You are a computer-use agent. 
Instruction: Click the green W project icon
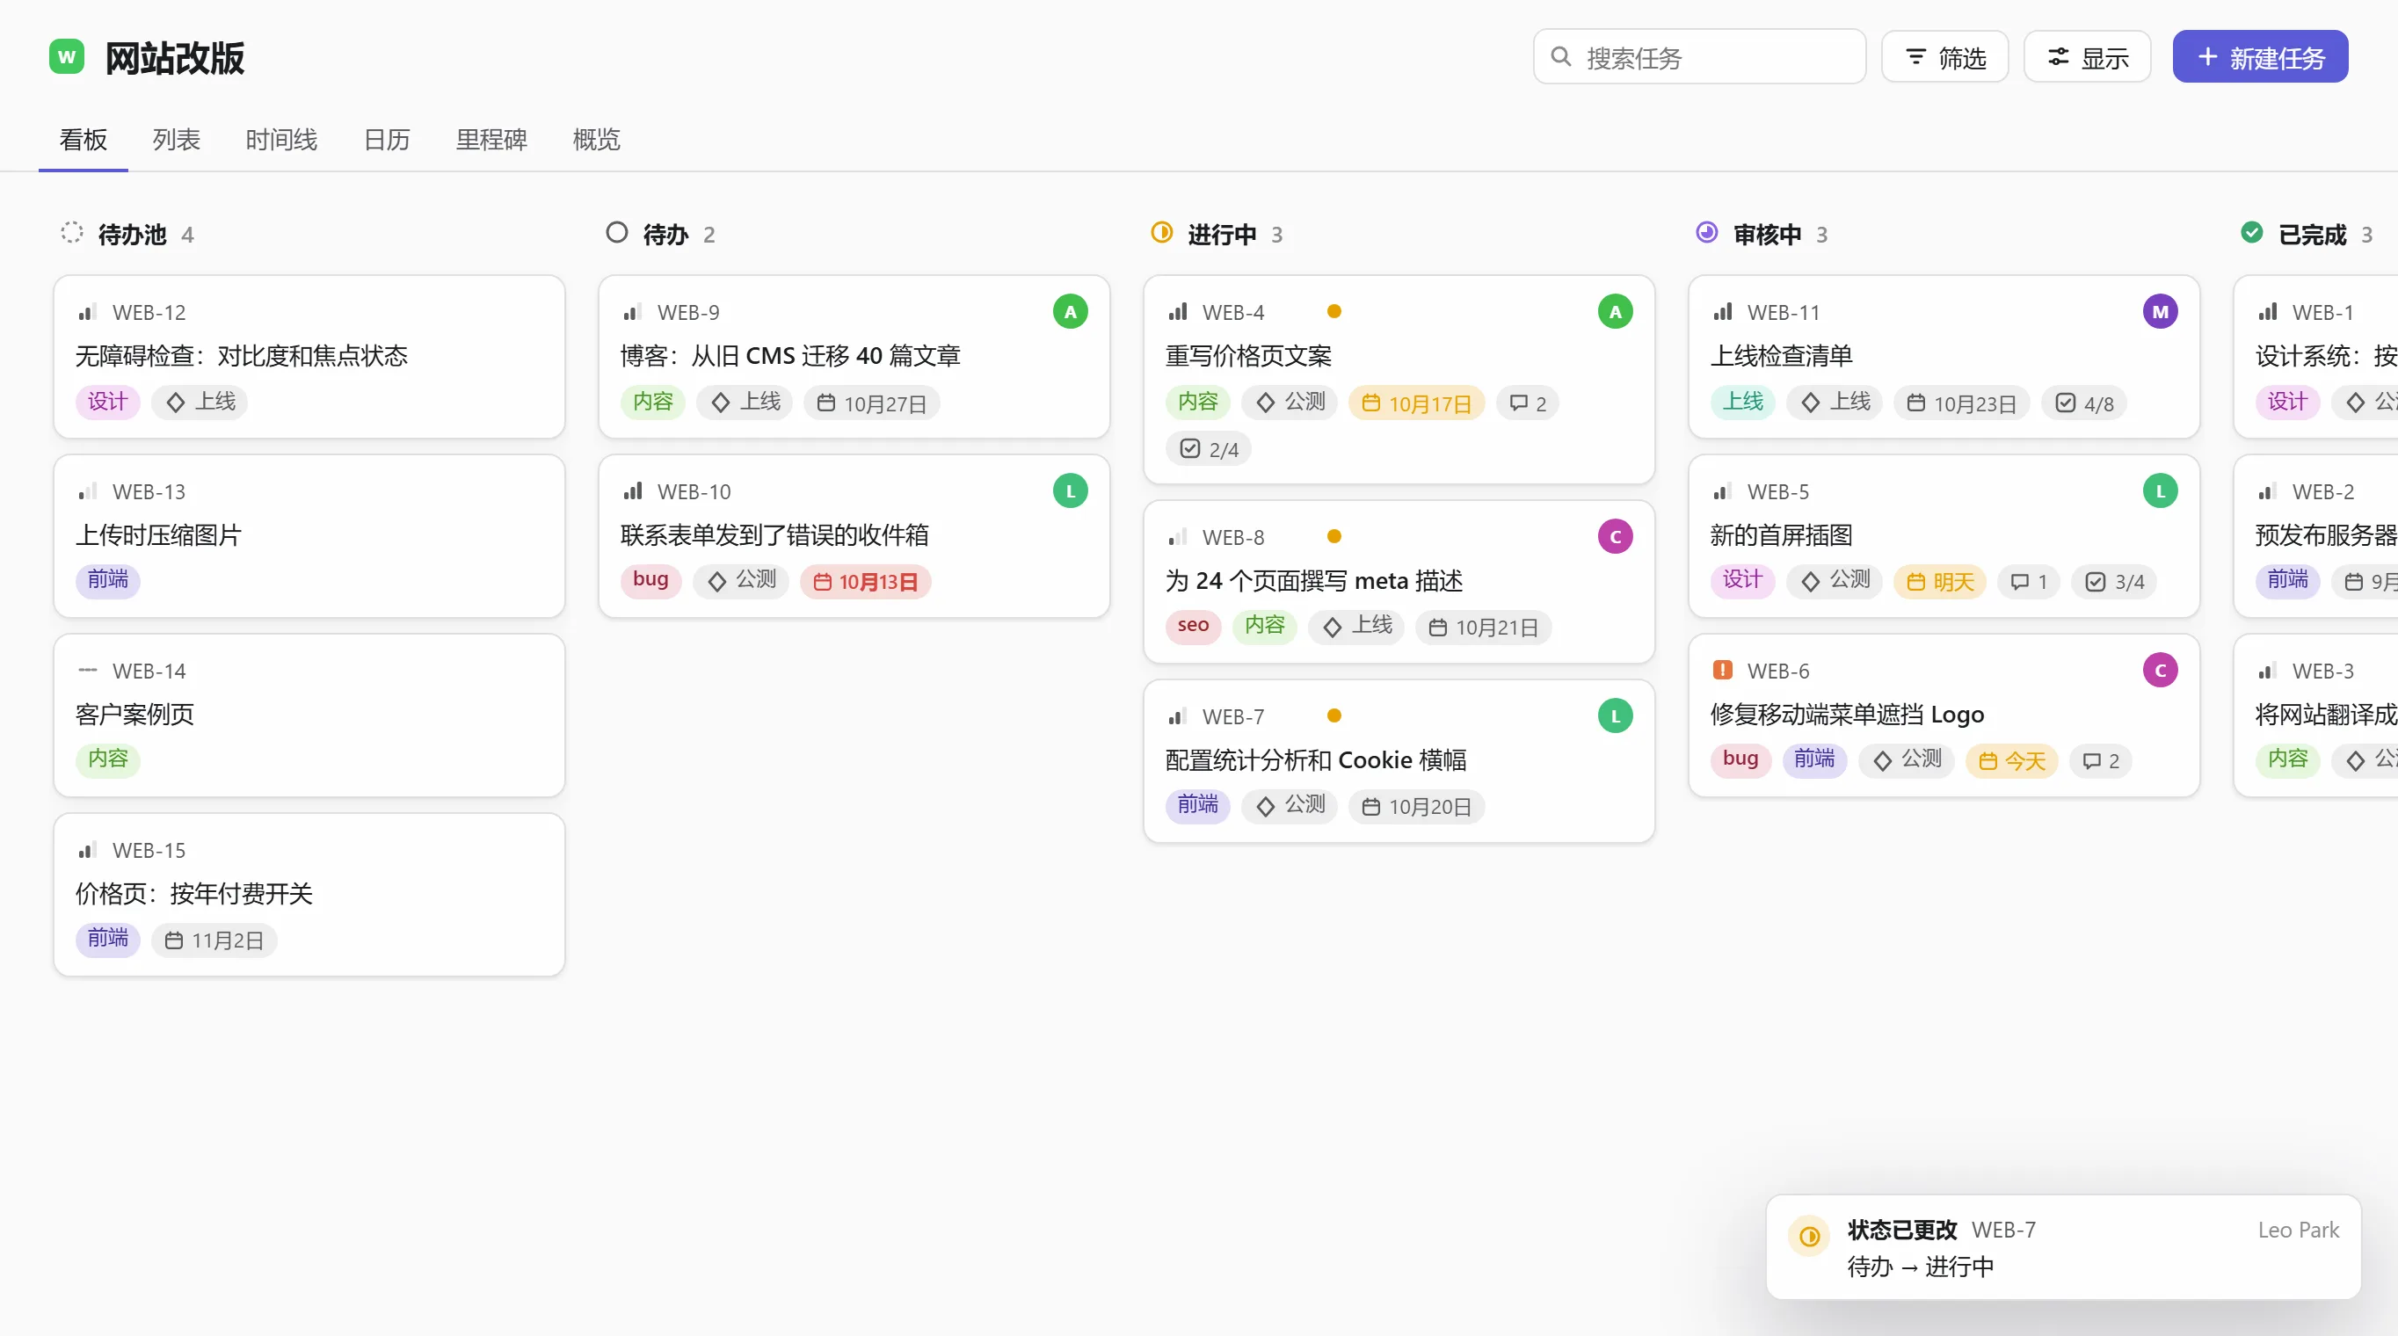(66, 57)
